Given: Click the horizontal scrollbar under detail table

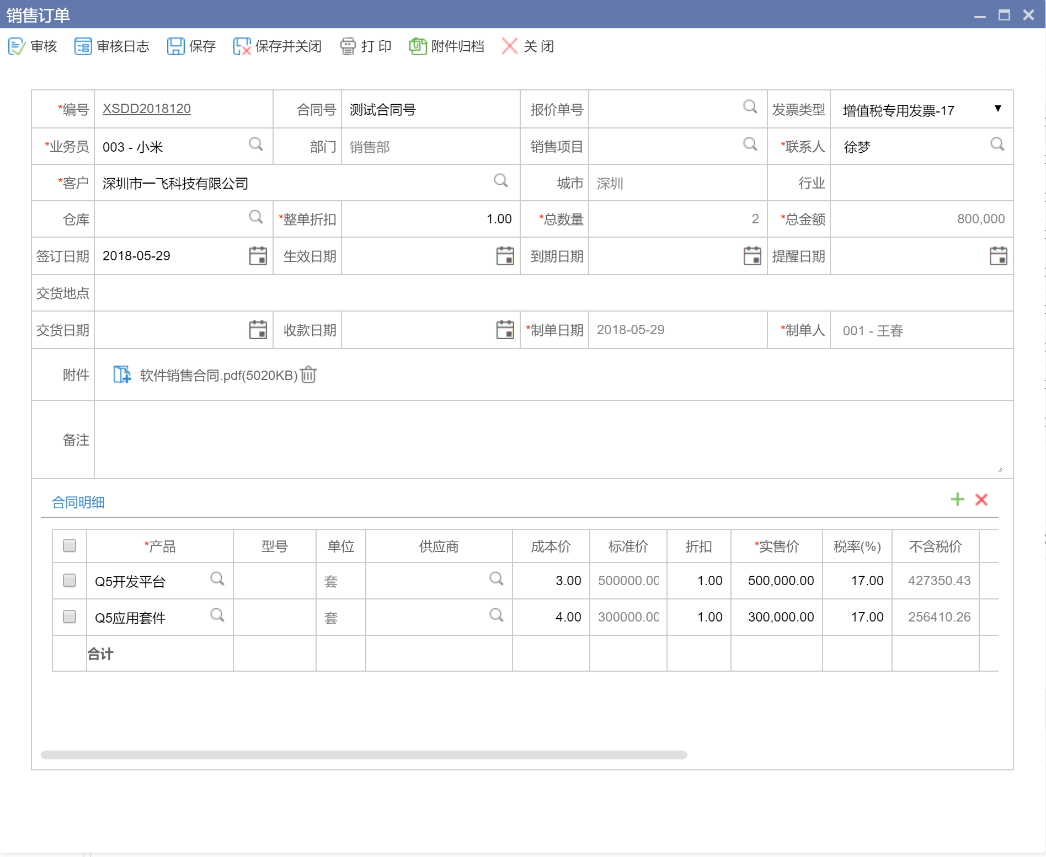Looking at the screenshot, I should pyautogui.click(x=364, y=755).
